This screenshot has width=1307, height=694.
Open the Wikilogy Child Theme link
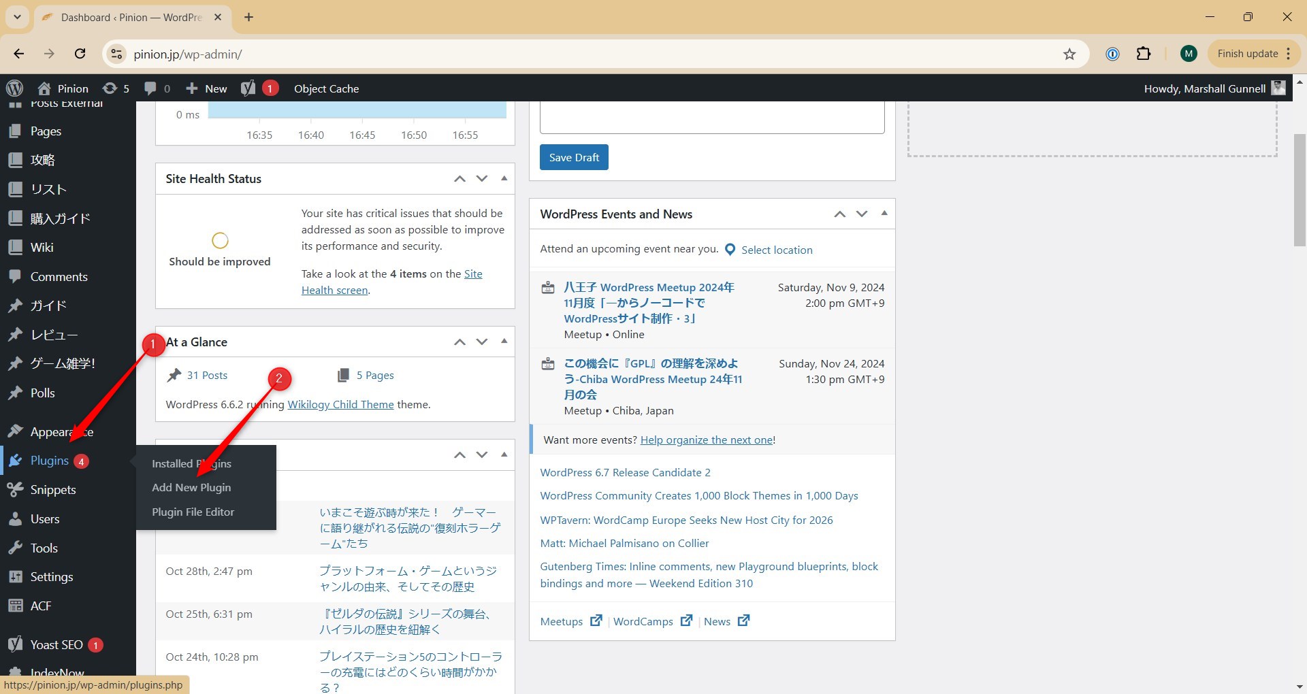(340, 405)
